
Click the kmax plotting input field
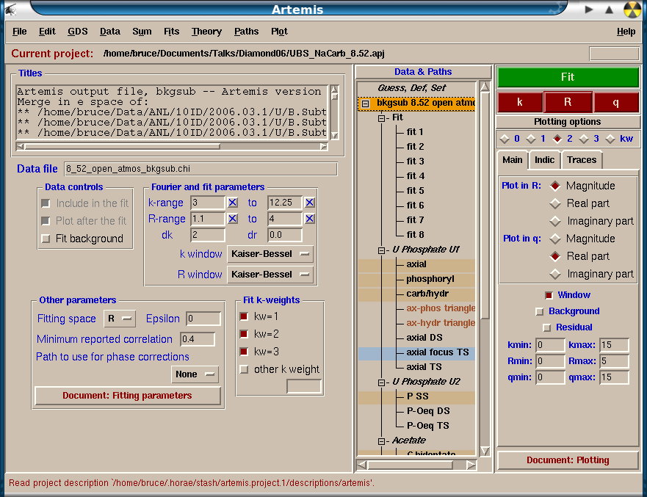[x=614, y=345]
